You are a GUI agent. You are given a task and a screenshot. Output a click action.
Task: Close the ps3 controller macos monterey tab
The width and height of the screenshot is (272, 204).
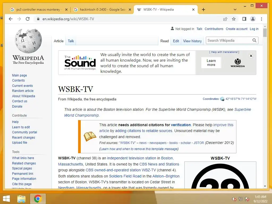pos(66,10)
